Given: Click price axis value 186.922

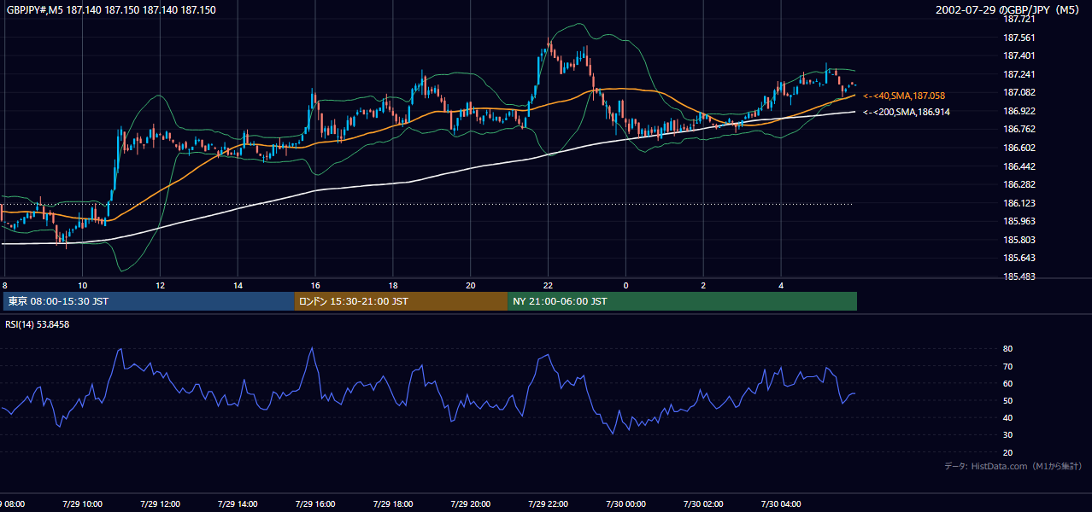Looking at the screenshot, I should pos(1019,111).
